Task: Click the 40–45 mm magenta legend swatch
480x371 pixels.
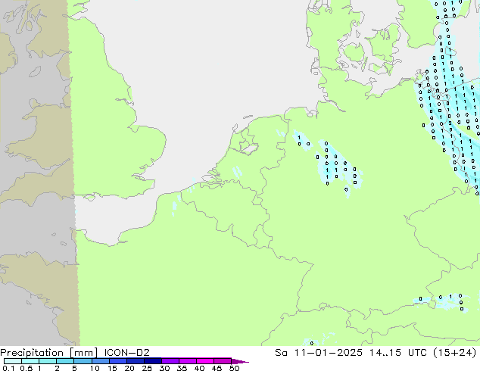Action: click(205, 361)
